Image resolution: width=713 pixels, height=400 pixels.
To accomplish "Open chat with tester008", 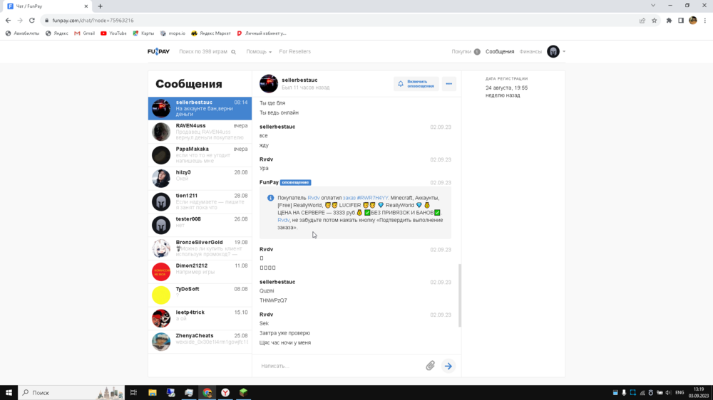I will pyautogui.click(x=200, y=225).
